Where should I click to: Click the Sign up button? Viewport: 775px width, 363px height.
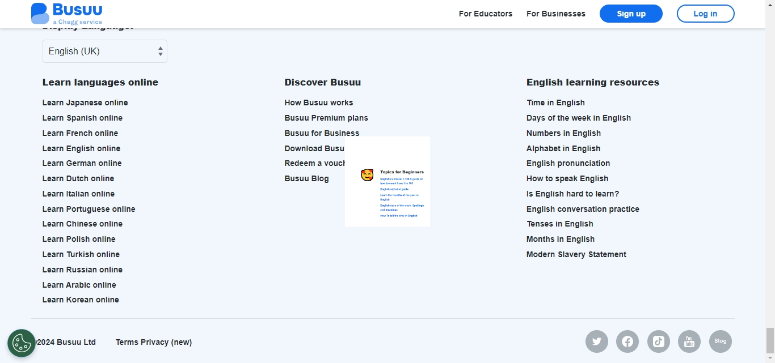[631, 14]
